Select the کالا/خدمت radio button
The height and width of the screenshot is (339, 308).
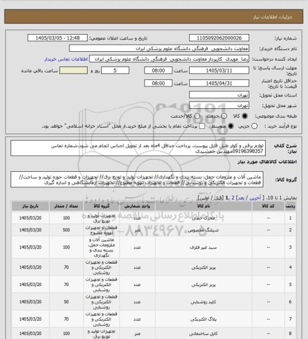coord(197,116)
